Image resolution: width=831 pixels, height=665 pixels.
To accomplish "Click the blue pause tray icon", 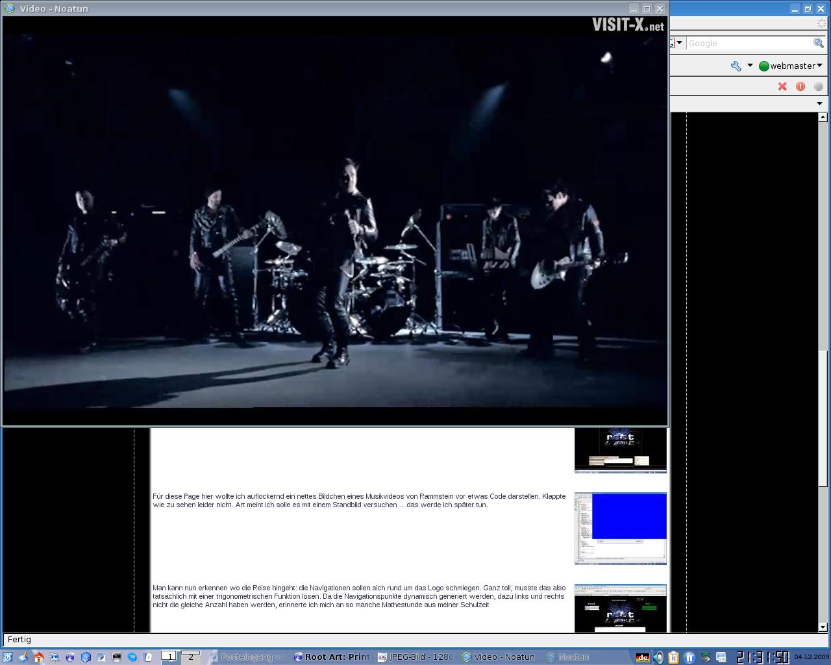I will (689, 657).
